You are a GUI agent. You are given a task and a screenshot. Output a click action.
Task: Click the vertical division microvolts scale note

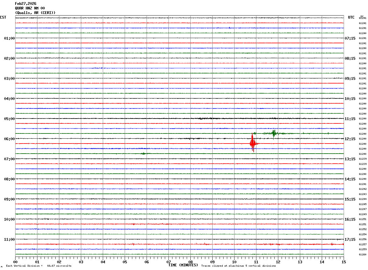[x=39, y=266]
